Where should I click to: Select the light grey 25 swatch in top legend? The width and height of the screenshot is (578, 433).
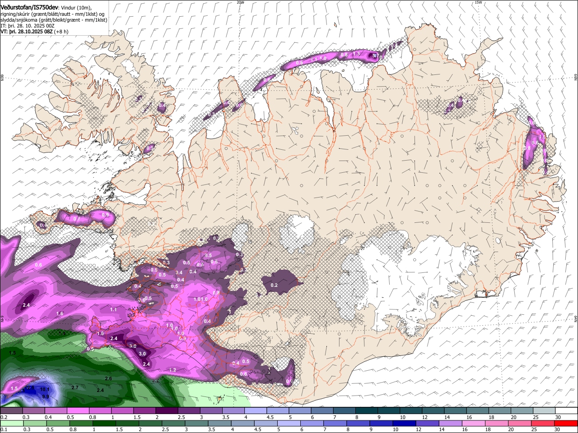(x=544, y=411)
